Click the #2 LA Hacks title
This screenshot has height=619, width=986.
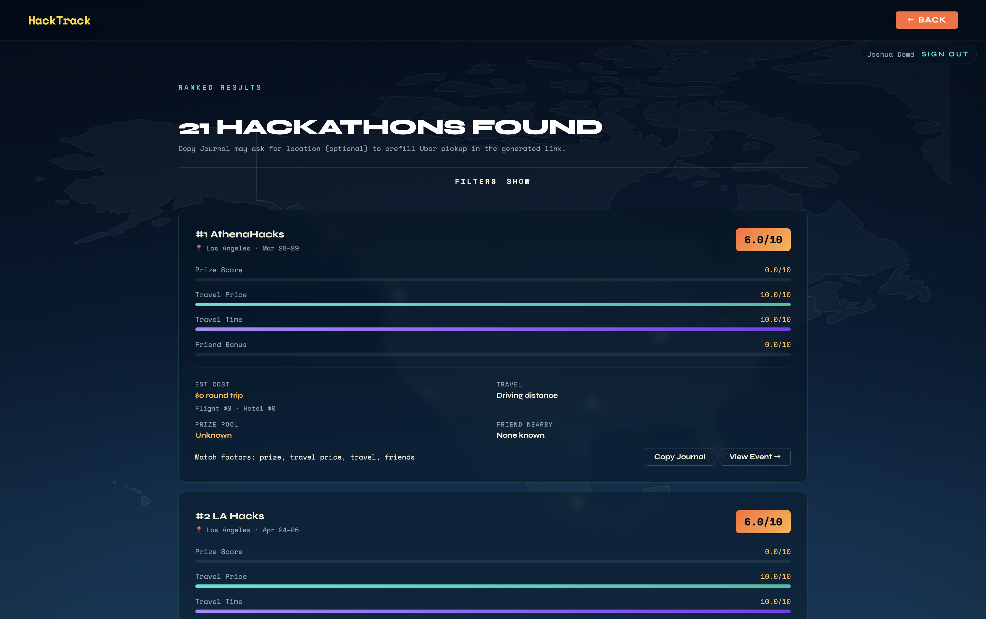pos(230,516)
